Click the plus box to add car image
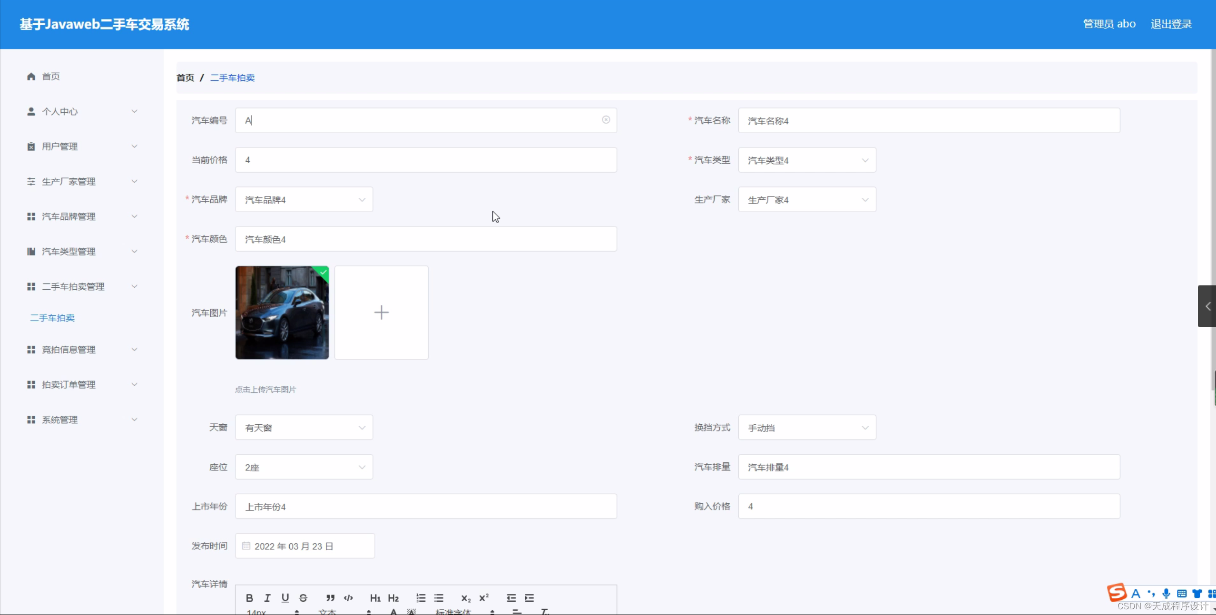 point(382,312)
